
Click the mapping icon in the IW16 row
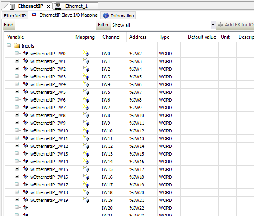click(86, 177)
